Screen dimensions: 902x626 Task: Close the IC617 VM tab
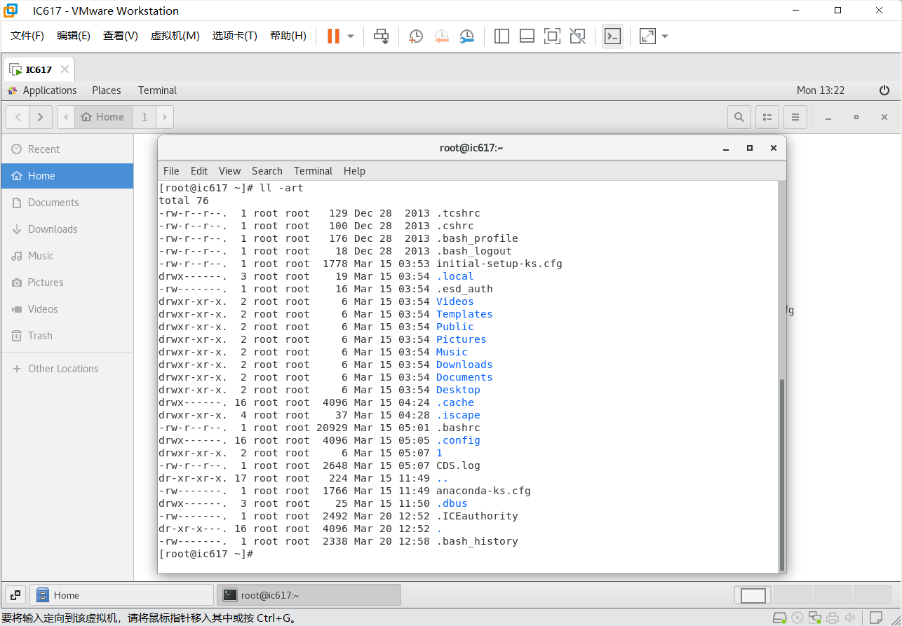[65, 69]
